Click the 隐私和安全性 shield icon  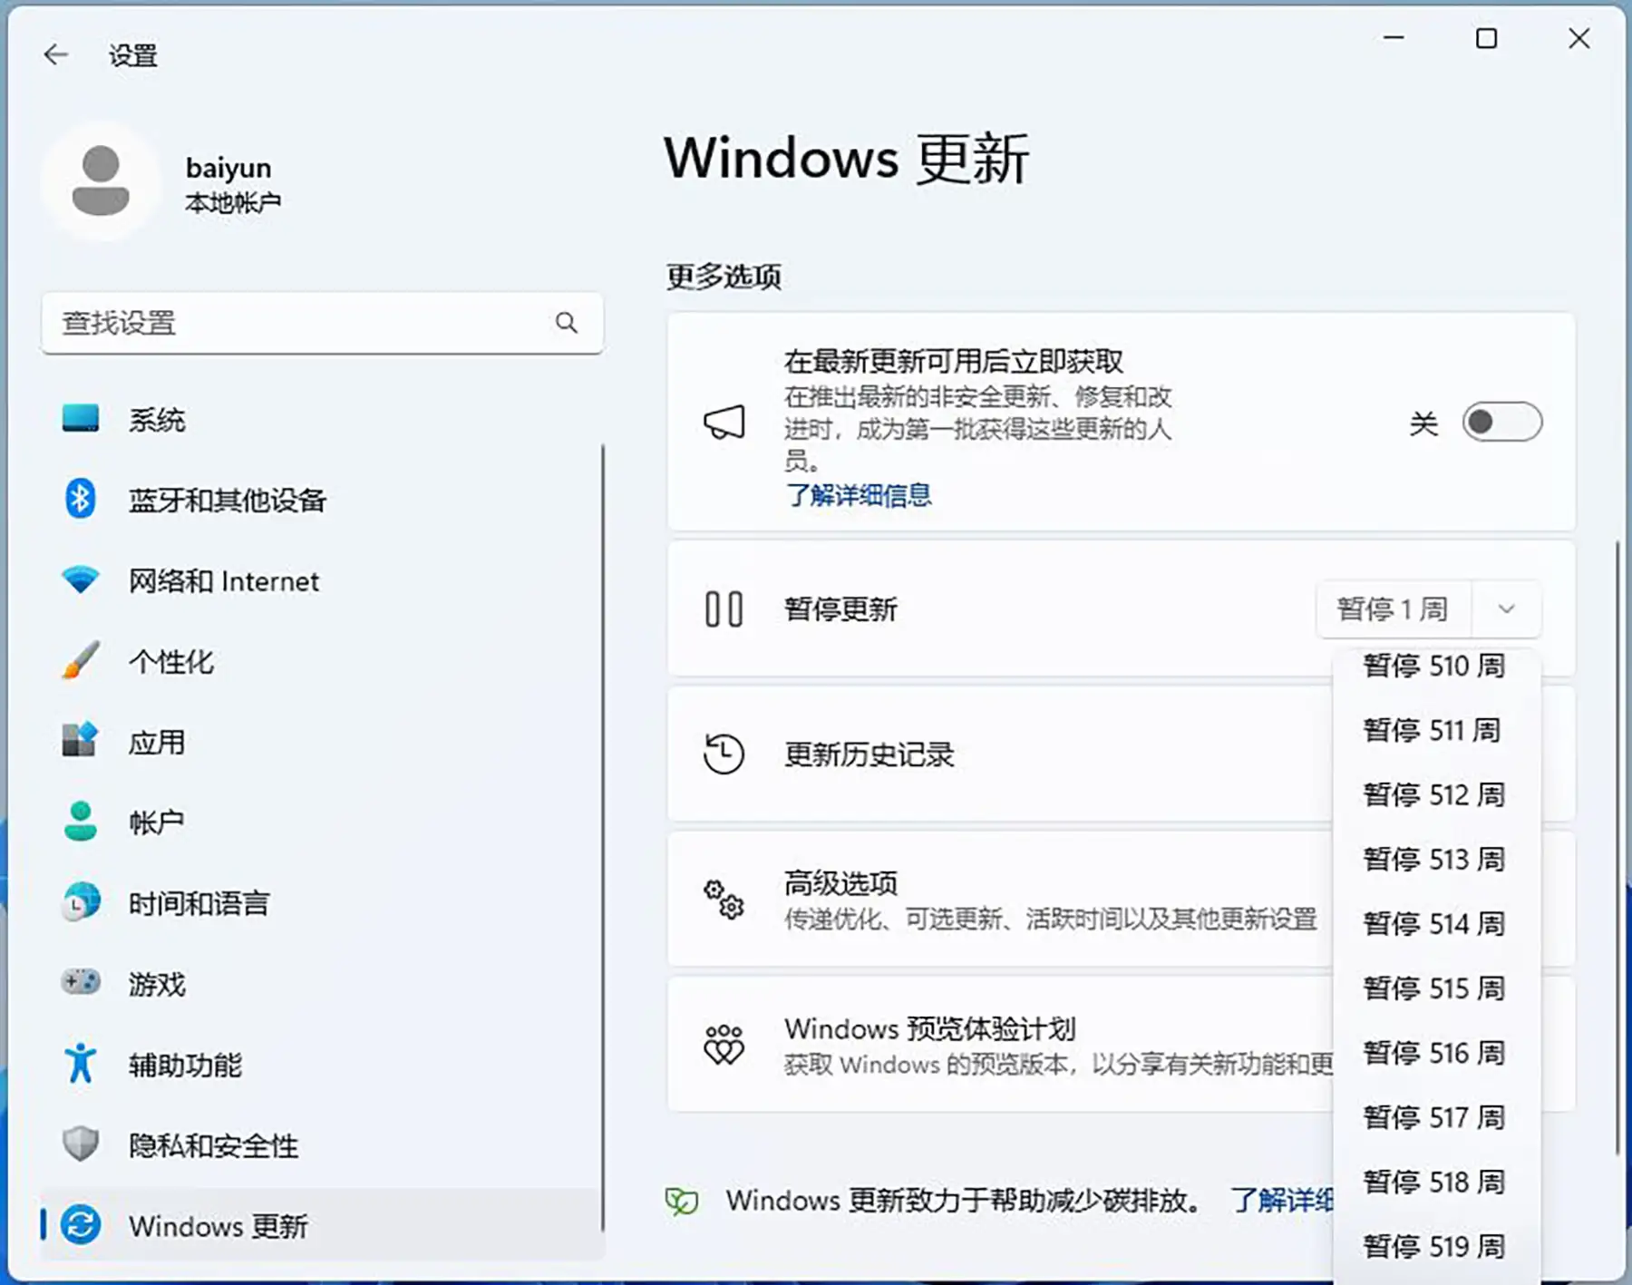click(x=81, y=1144)
